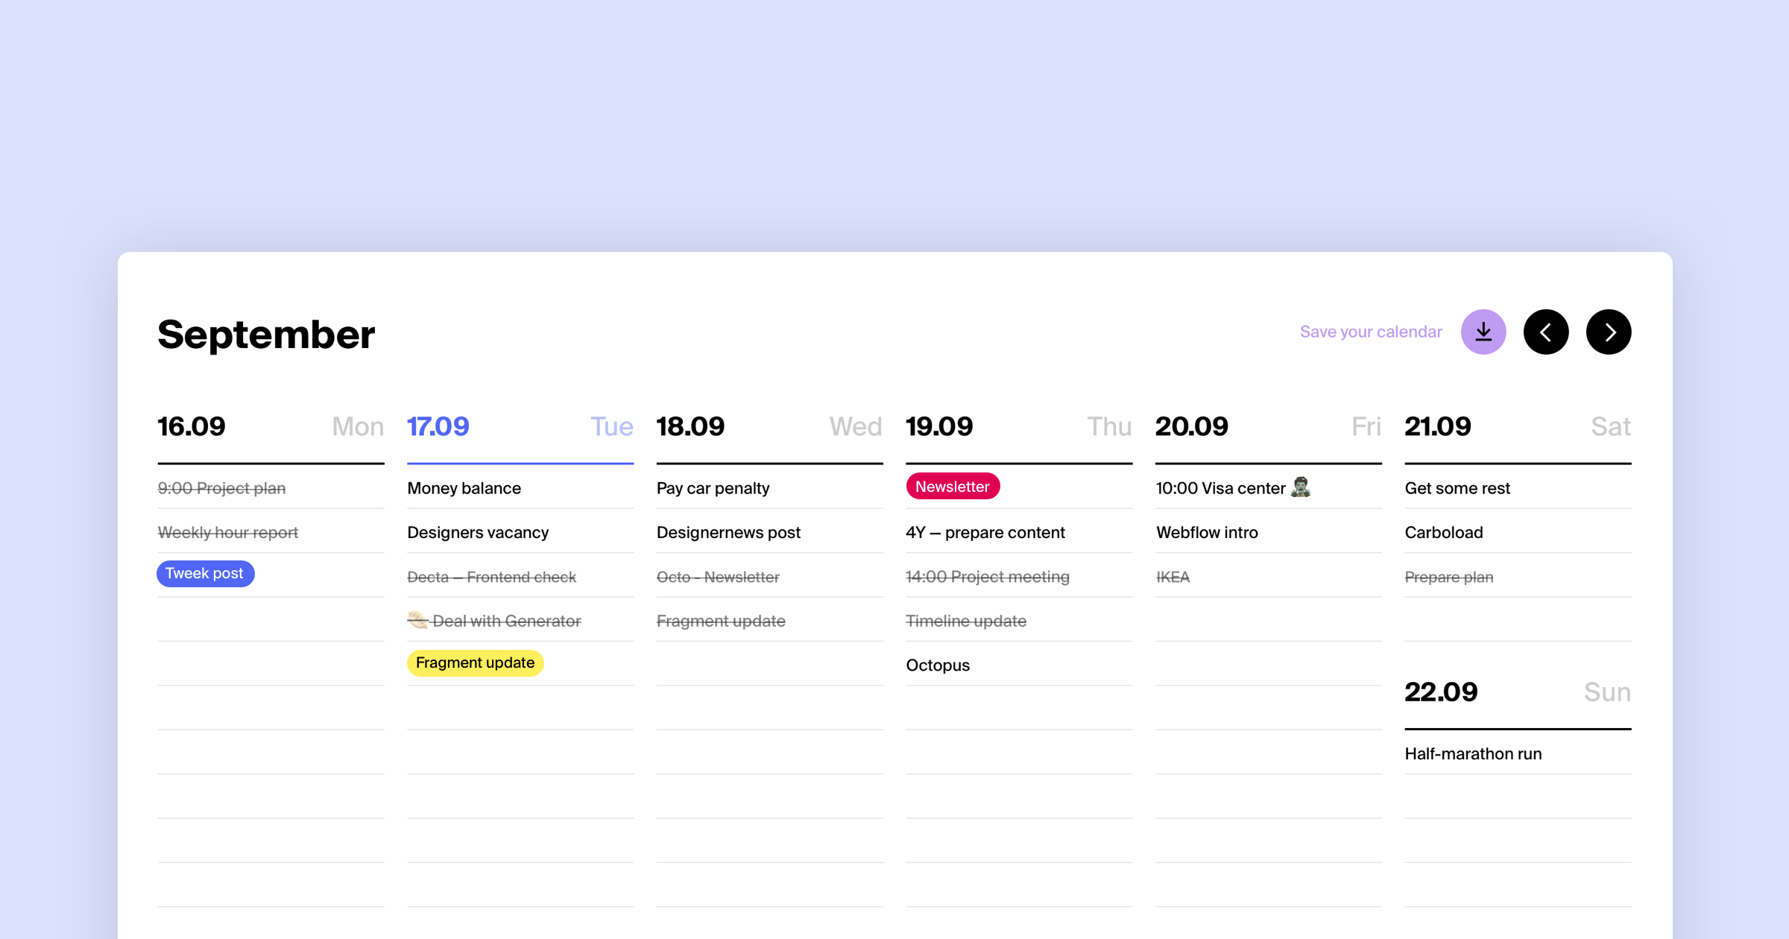Image resolution: width=1789 pixels, height=939 pixels.
Task: Click the pink Newsletter tag on Thursday
Action: (x=953, y=486)
